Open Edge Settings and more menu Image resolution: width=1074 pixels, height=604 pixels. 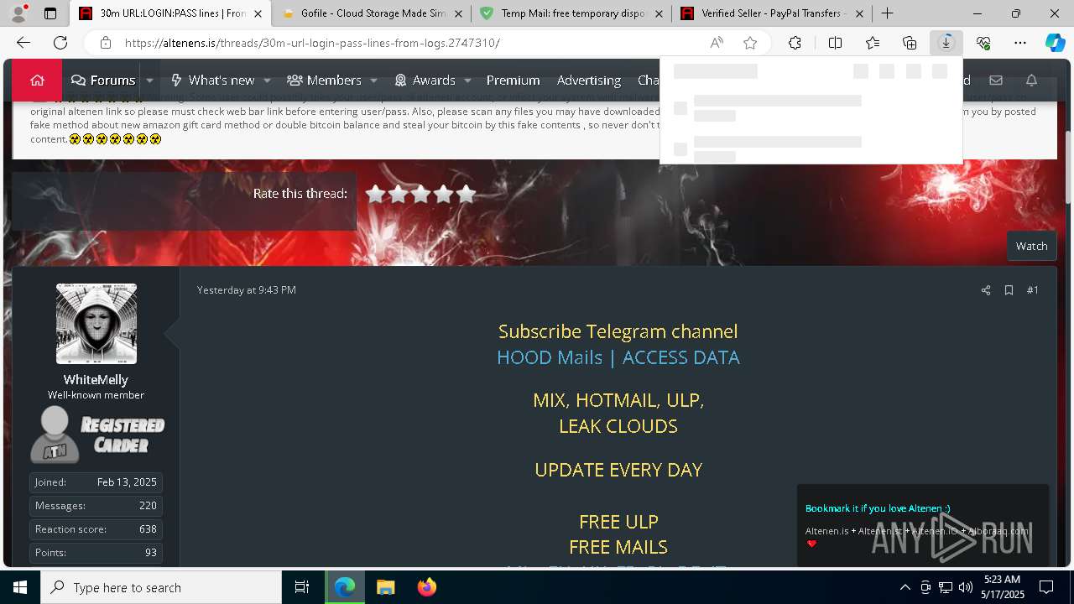pos(1020,43)
